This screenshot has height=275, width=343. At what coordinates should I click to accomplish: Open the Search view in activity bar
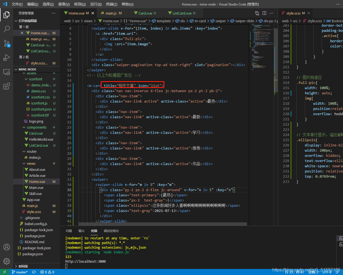7,29
